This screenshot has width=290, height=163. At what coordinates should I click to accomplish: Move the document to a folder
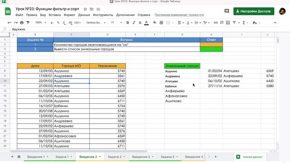click(92, 9)
